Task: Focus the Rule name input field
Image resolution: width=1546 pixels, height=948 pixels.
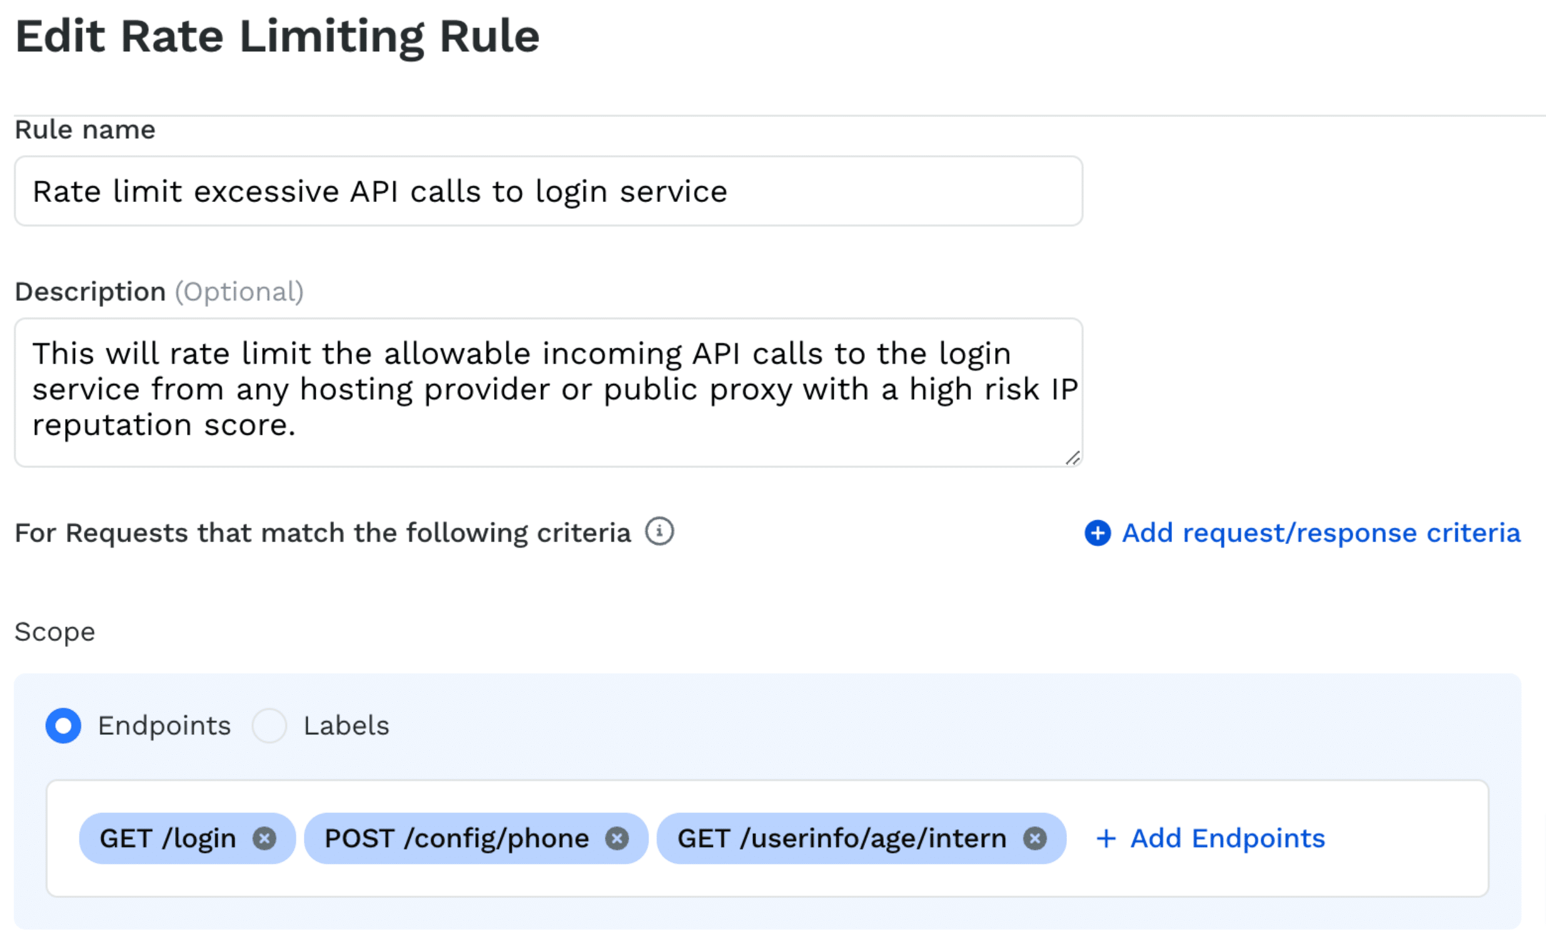Action: pyautogui.click(x=548, y=191)
